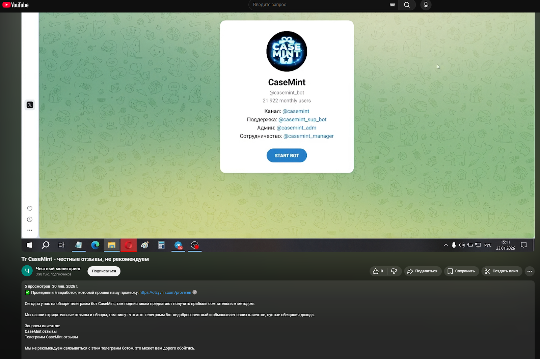
Task: Open the @casemint_adm admin link
Action: [296, 128]
